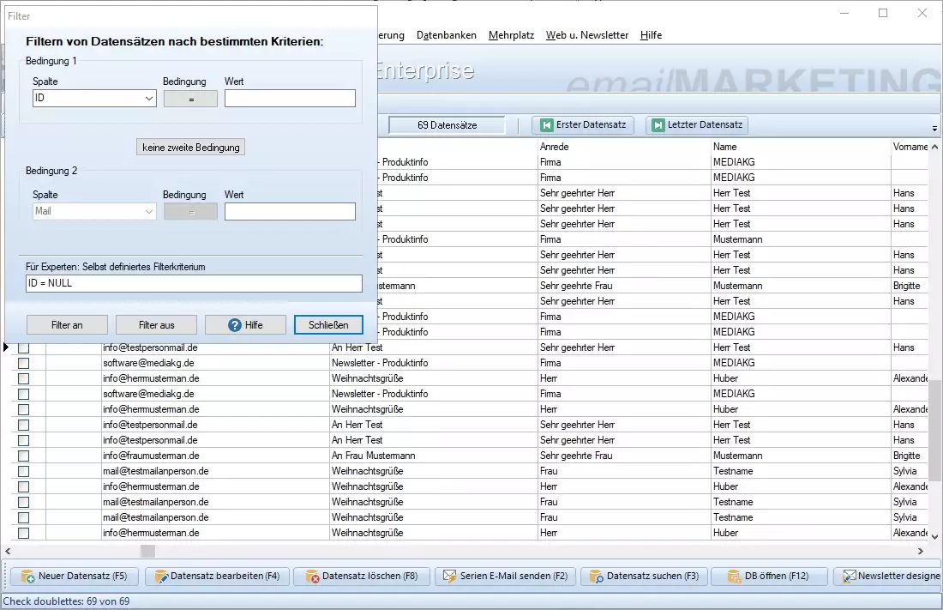
Task: Click the keine zweite Bedingung button
Action: point(192,148)
